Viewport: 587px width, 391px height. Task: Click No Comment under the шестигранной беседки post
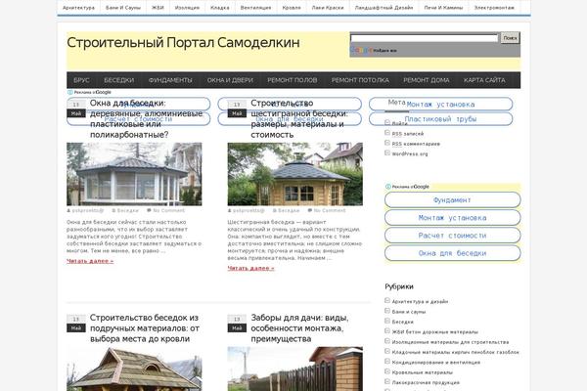coord(330,211)
